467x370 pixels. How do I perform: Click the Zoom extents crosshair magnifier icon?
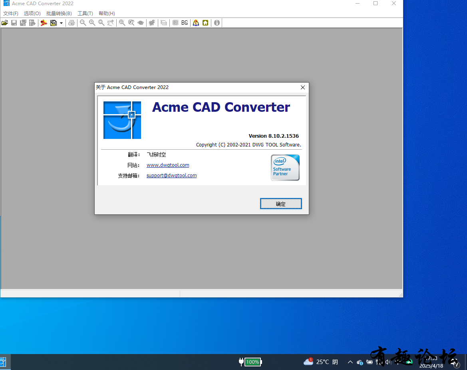pyautogui.click(x=122, y=23)
